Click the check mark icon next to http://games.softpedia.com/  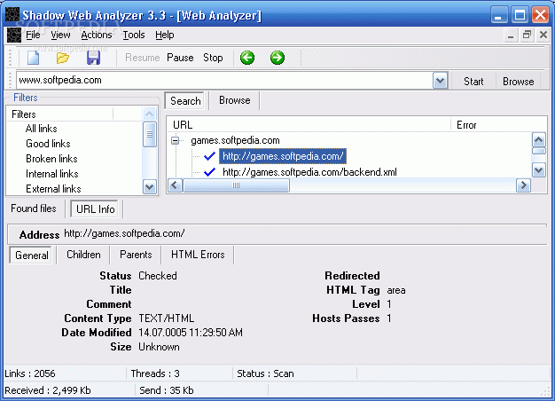click(x=209, y=156)
